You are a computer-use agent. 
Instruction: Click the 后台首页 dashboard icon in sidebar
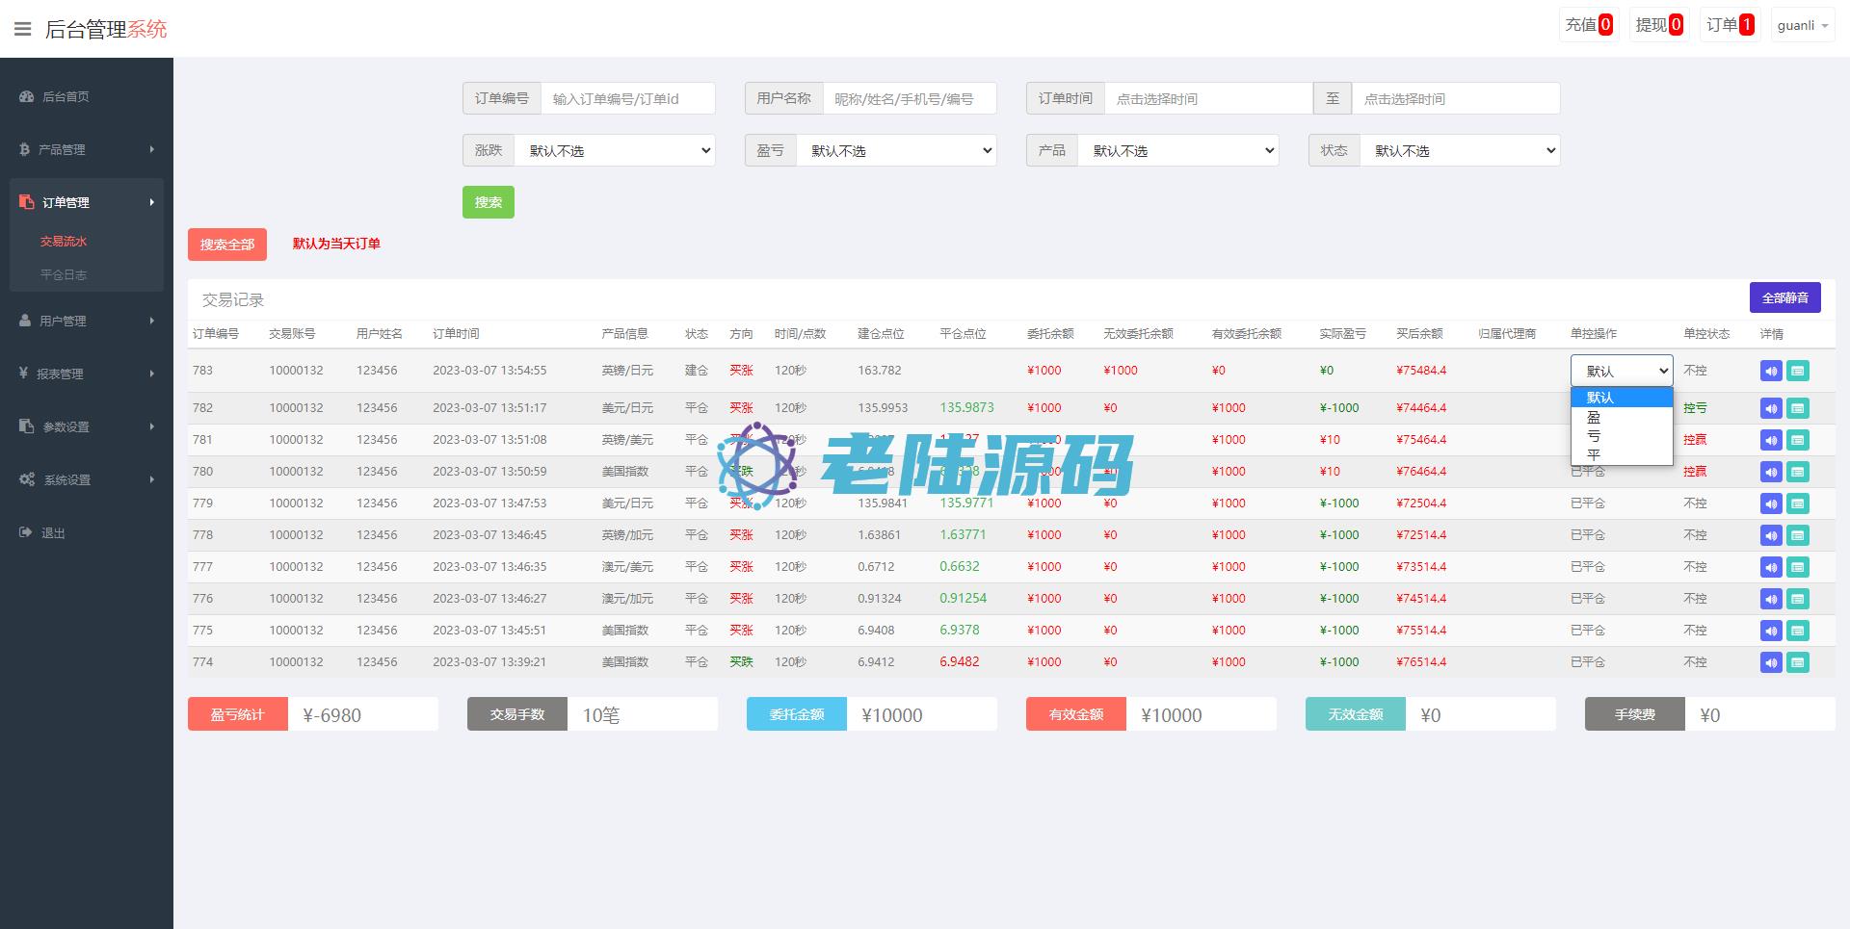click(x=26, y=96)
